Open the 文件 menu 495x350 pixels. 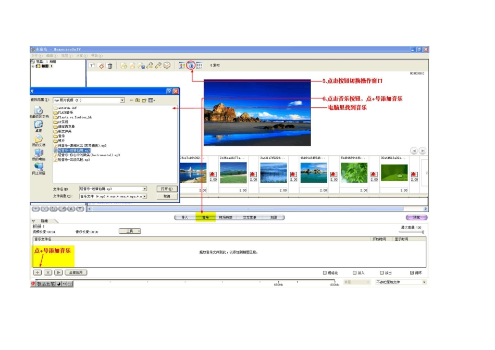coord(36,56)
